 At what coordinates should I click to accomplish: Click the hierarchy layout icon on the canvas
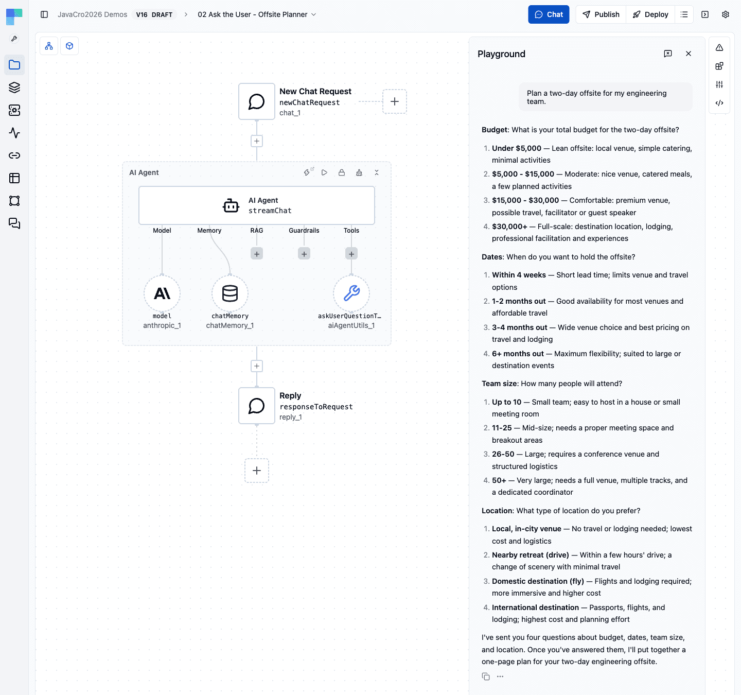click(x=49, y=46)
